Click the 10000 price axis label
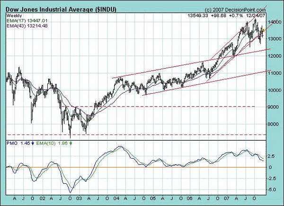The height and width of the screenshot is (206, 284). pyautogui.click(x=275, y=90)
